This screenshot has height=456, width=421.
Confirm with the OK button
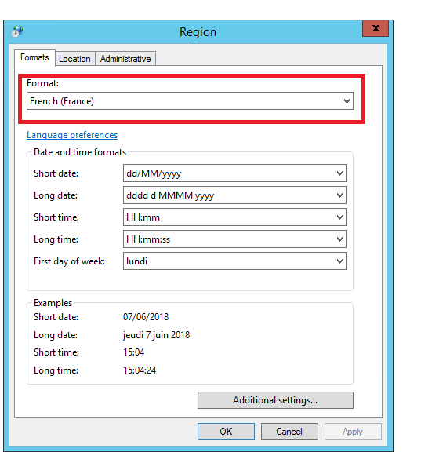226,432
